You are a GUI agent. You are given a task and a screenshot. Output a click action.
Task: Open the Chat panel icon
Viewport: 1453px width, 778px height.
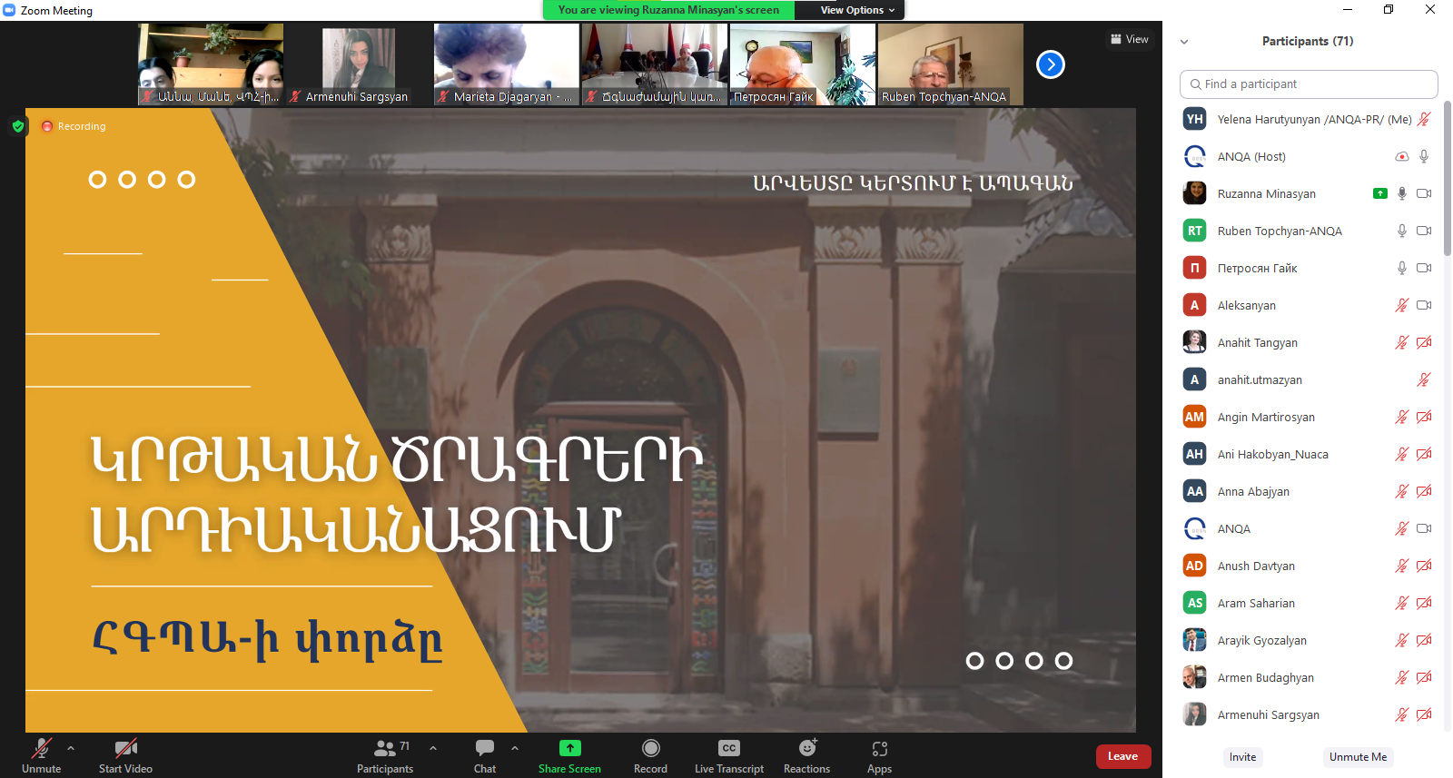(x=485, y=749)
